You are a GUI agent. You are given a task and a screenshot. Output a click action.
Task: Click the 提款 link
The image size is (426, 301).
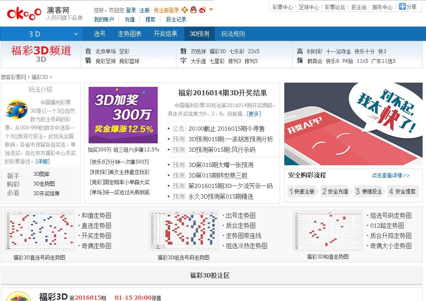[150, 19]
